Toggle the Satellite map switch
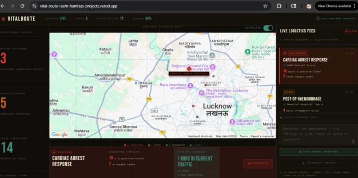 tap(268, 28)
